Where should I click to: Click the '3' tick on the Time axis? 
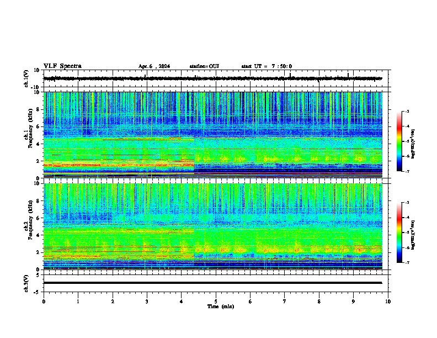click(x=147, y=302)
